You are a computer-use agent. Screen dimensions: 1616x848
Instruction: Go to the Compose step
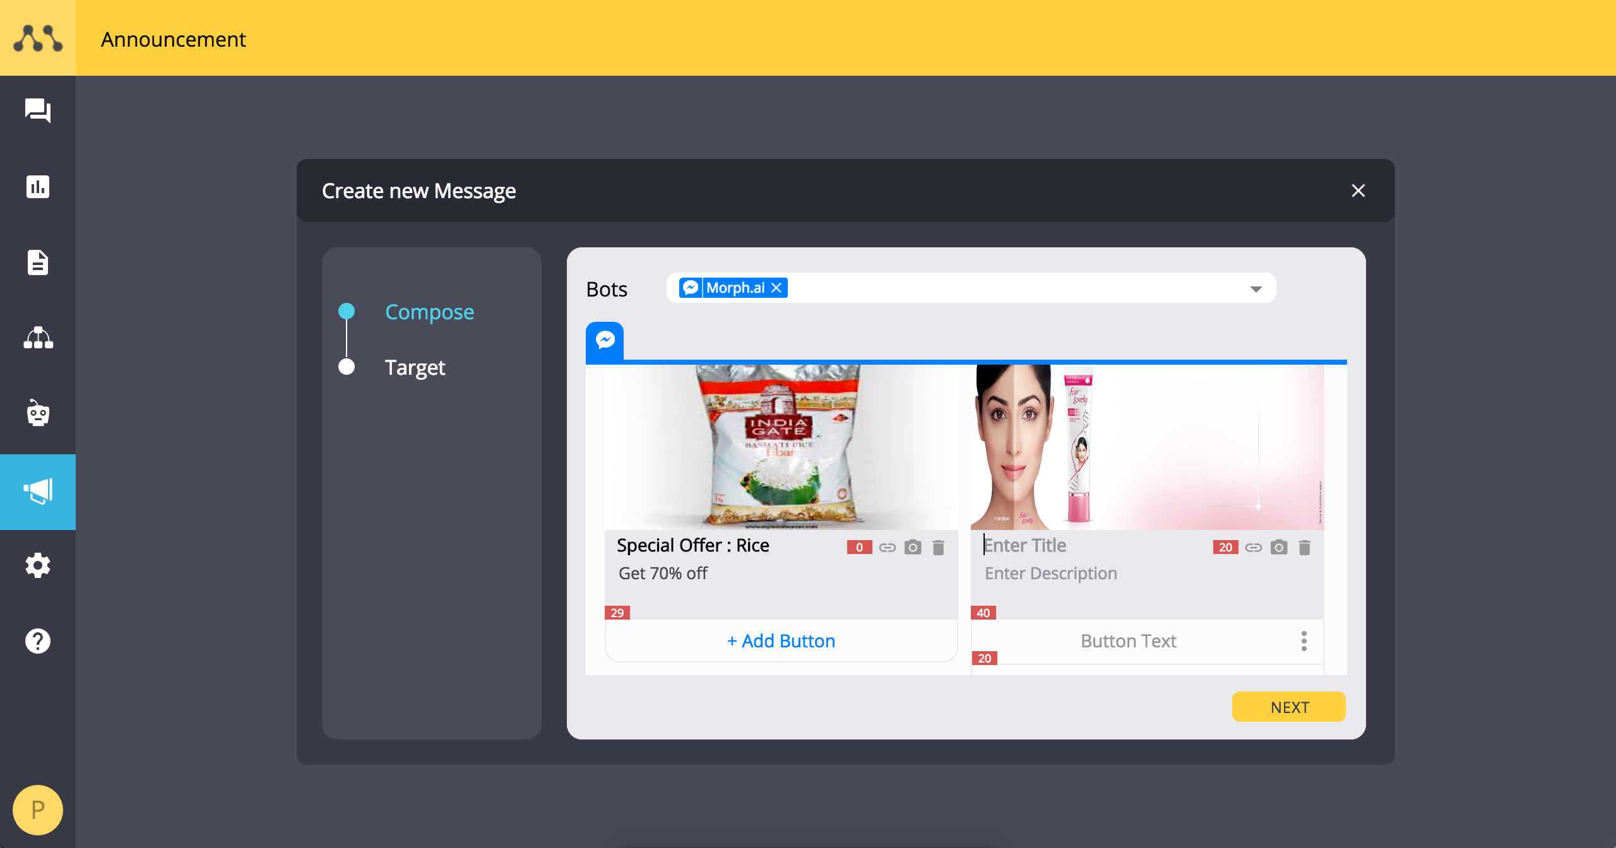(429, 312)
